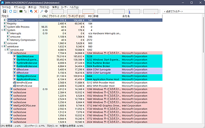
Task: Click the icon beside System Idle Process
Action: (x=5, y=27)
